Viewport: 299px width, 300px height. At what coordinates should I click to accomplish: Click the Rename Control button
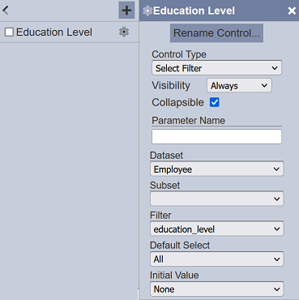[216, 33]
